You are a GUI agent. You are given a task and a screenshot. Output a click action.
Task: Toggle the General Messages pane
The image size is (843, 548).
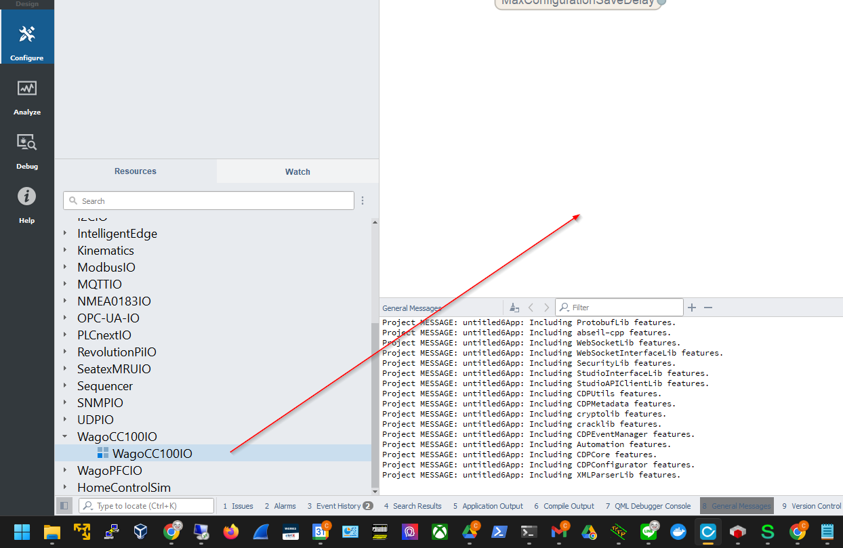click(736, 506)
